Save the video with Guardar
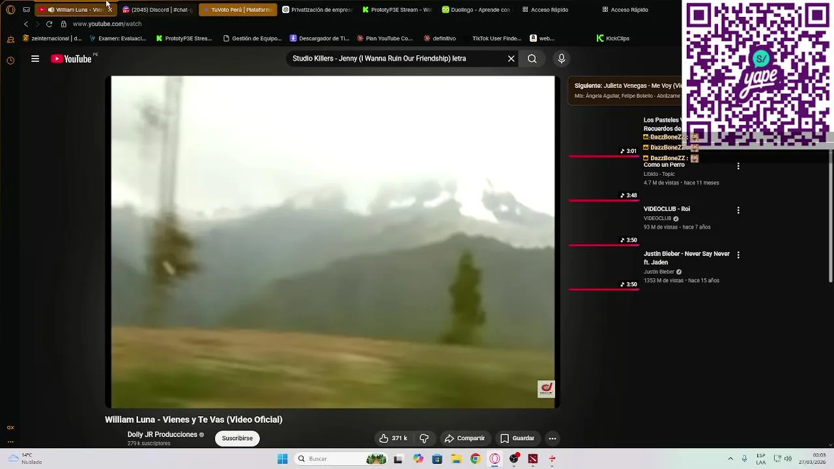 pos(517,438)
